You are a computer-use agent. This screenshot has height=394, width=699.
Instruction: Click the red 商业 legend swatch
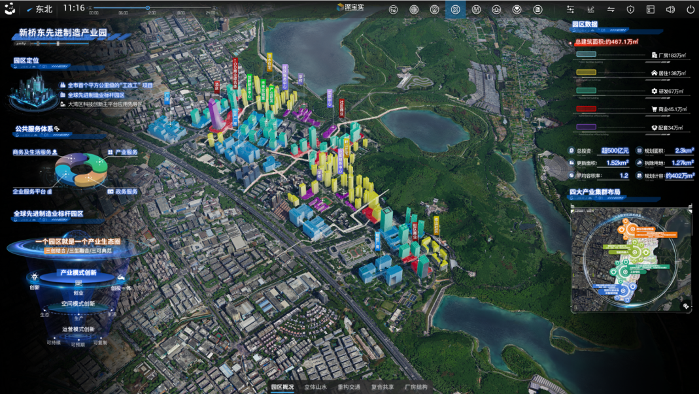point(586,108)
